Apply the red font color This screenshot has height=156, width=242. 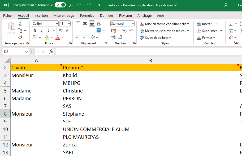click(58, 37)
